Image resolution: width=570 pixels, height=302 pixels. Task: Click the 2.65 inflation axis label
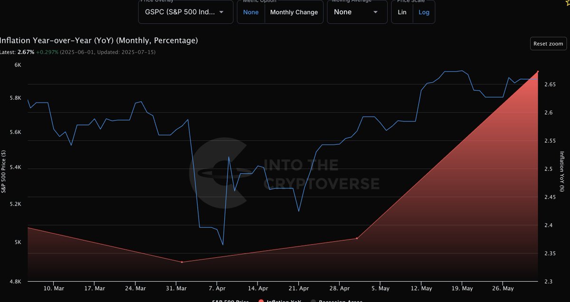point(550,84)
